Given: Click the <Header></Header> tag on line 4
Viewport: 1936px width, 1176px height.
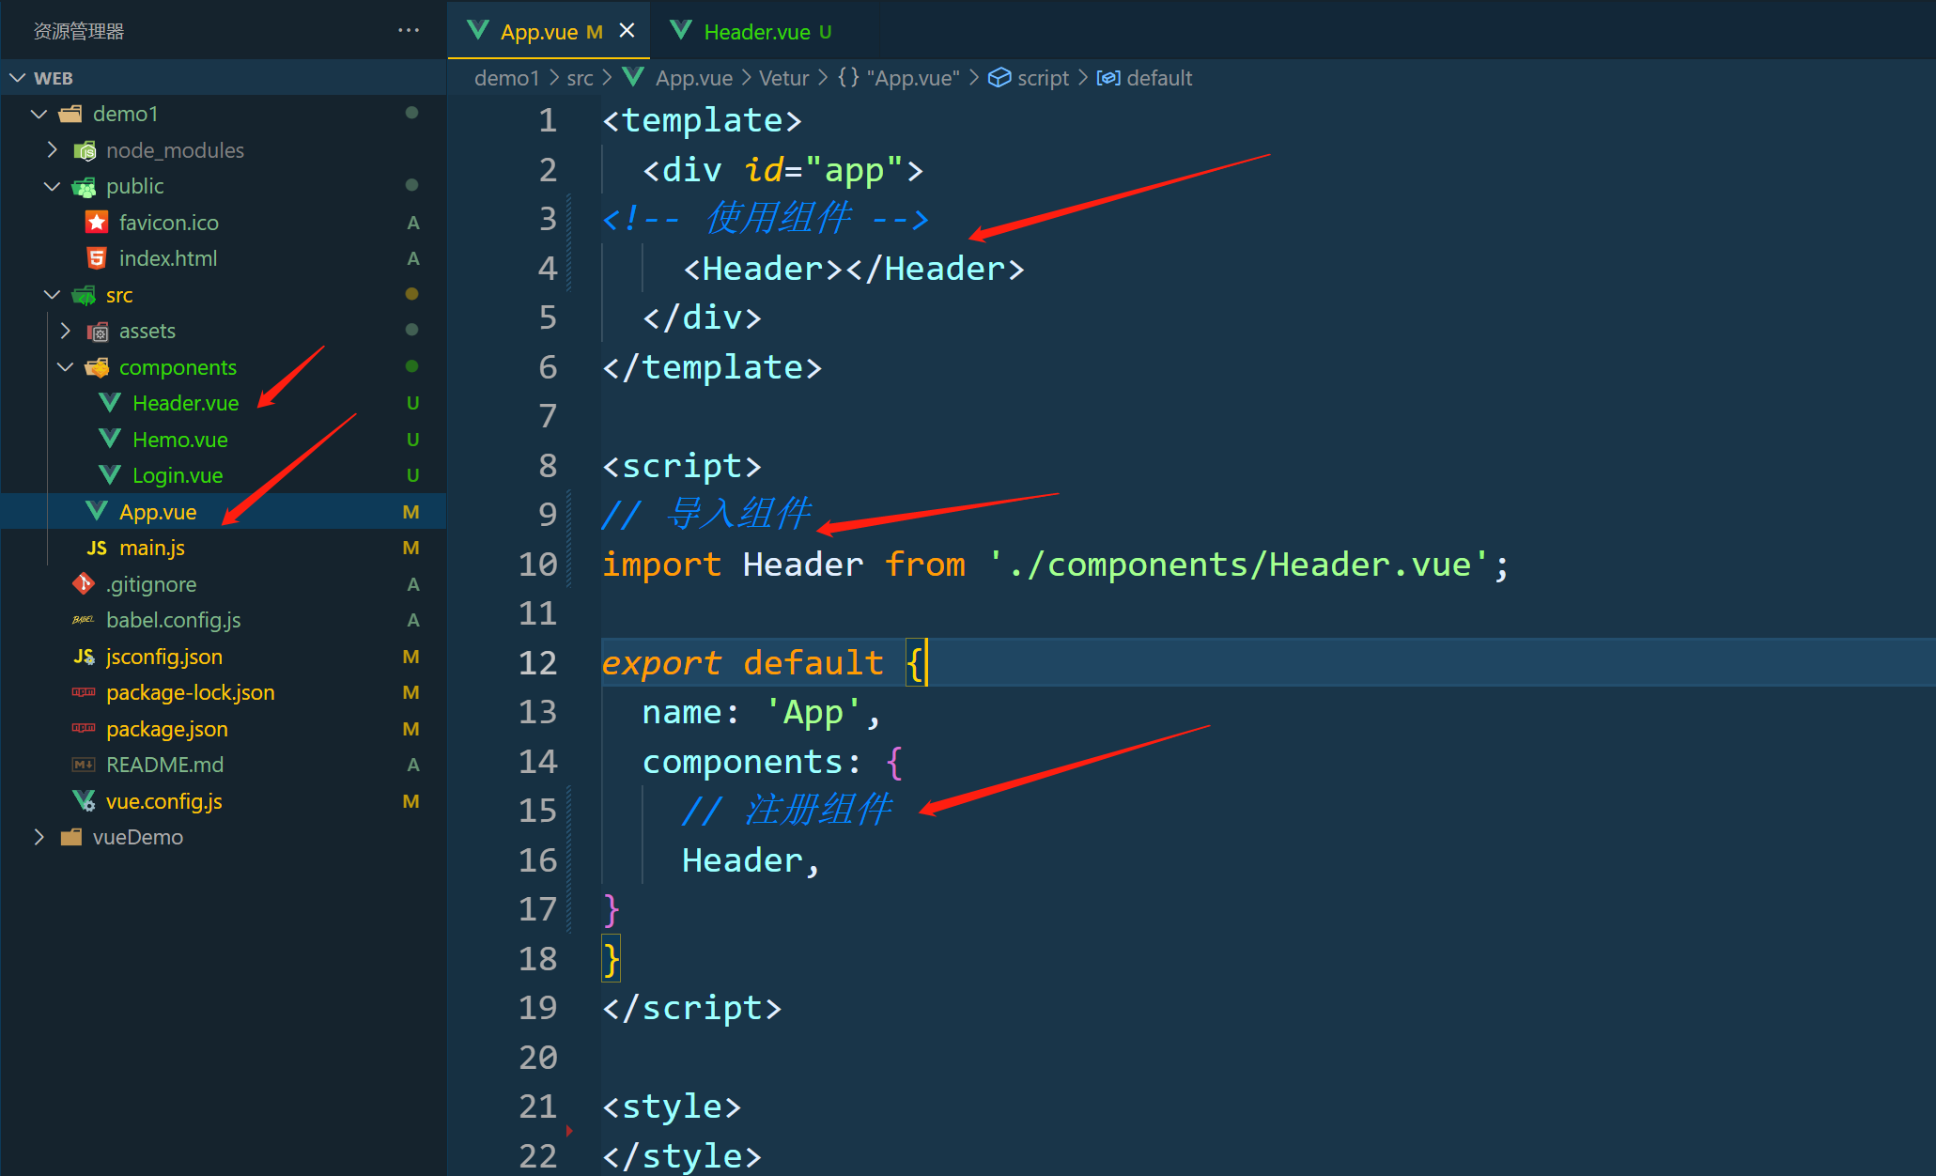Looking at the screenshot, I should pos(853,269).
